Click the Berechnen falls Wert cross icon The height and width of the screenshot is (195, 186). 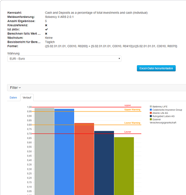46,34
